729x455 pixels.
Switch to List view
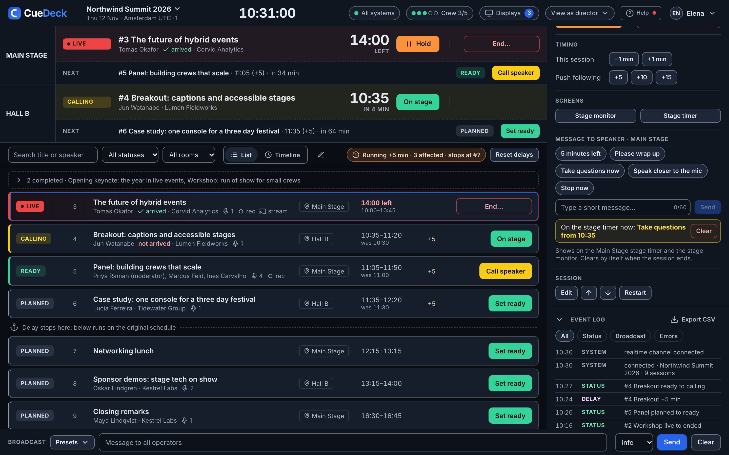coord(241,155)
